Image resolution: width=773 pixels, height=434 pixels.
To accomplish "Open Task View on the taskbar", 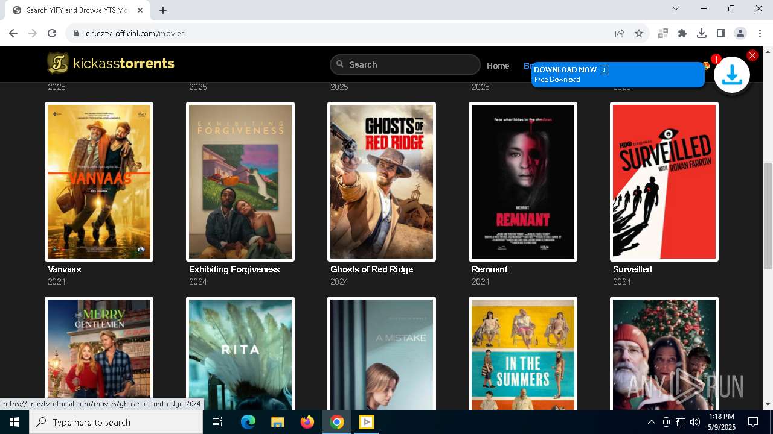I will pos(217,422).
